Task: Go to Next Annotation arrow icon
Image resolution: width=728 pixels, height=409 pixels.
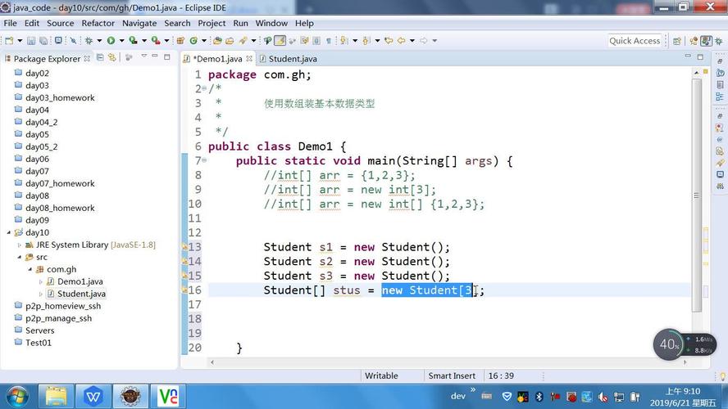Action: tap(344, 41)
